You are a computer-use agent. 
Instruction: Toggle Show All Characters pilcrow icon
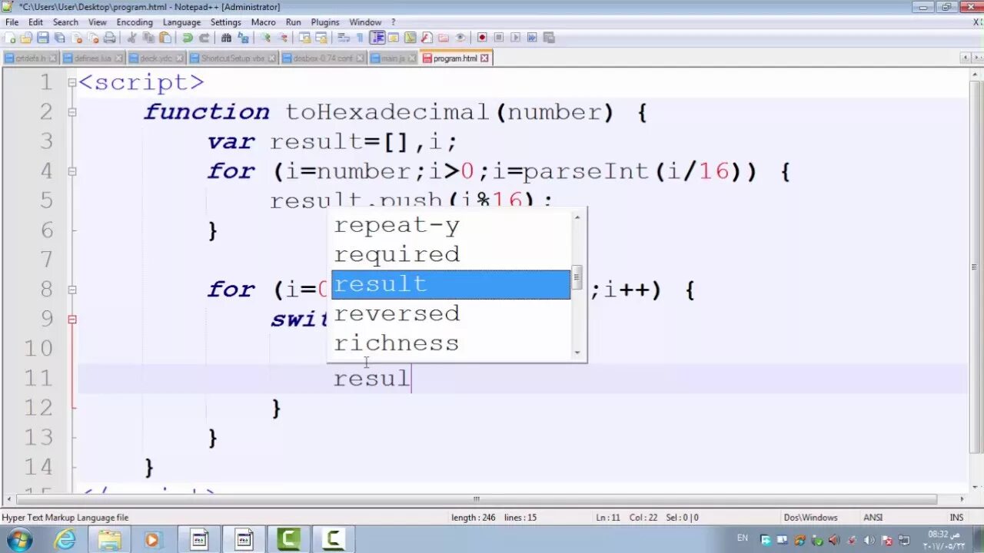pyautogui.click(x=359, y=38)
